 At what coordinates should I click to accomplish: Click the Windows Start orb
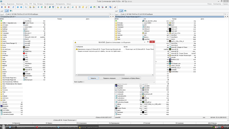(x=4, y=127)
